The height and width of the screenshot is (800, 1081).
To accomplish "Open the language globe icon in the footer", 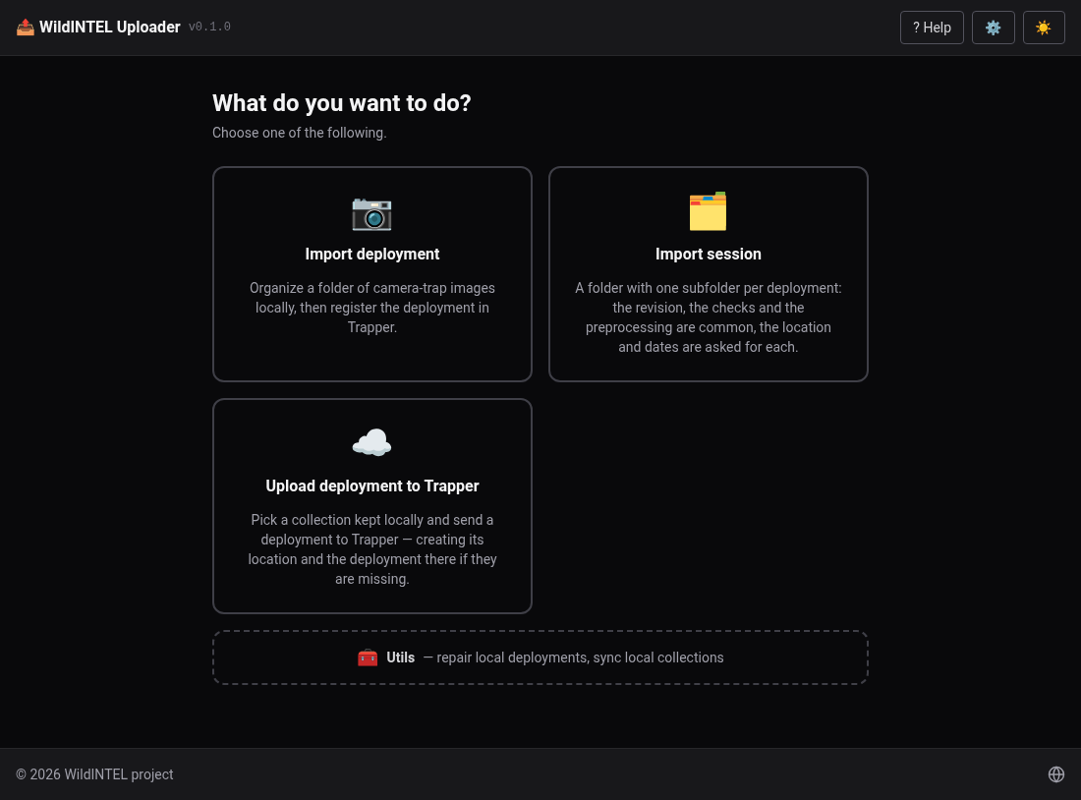I will click(x=1056, y=774).
